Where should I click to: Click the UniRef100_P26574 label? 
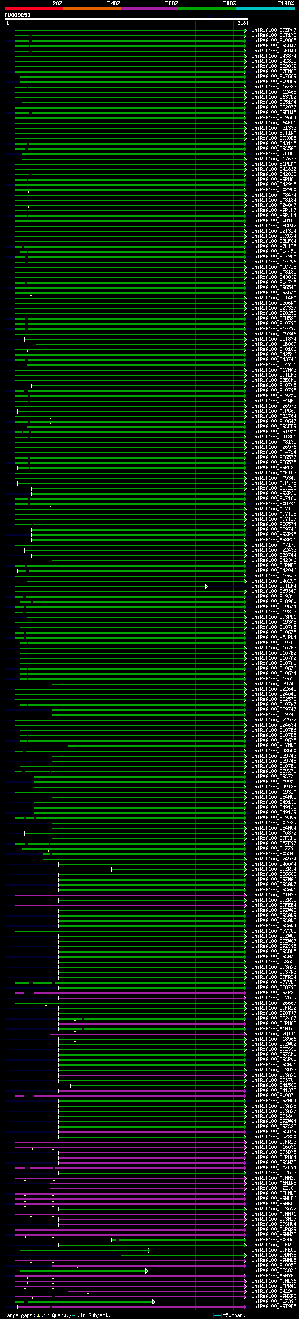(x=273, y=525)
